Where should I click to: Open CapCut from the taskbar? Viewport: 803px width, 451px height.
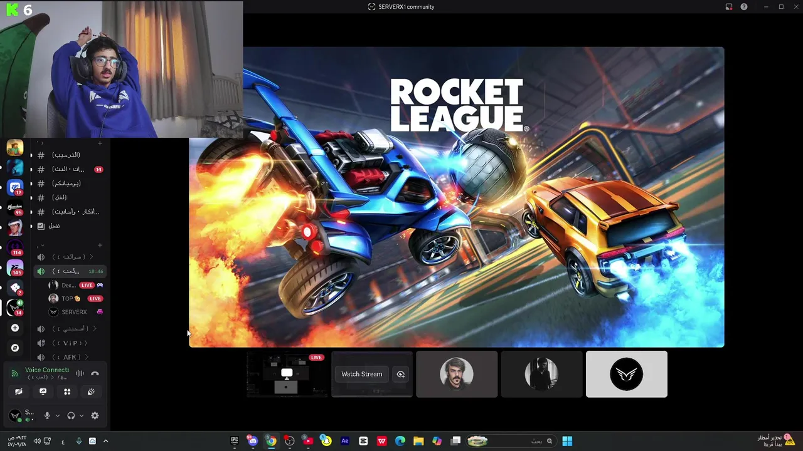(363, 441)
